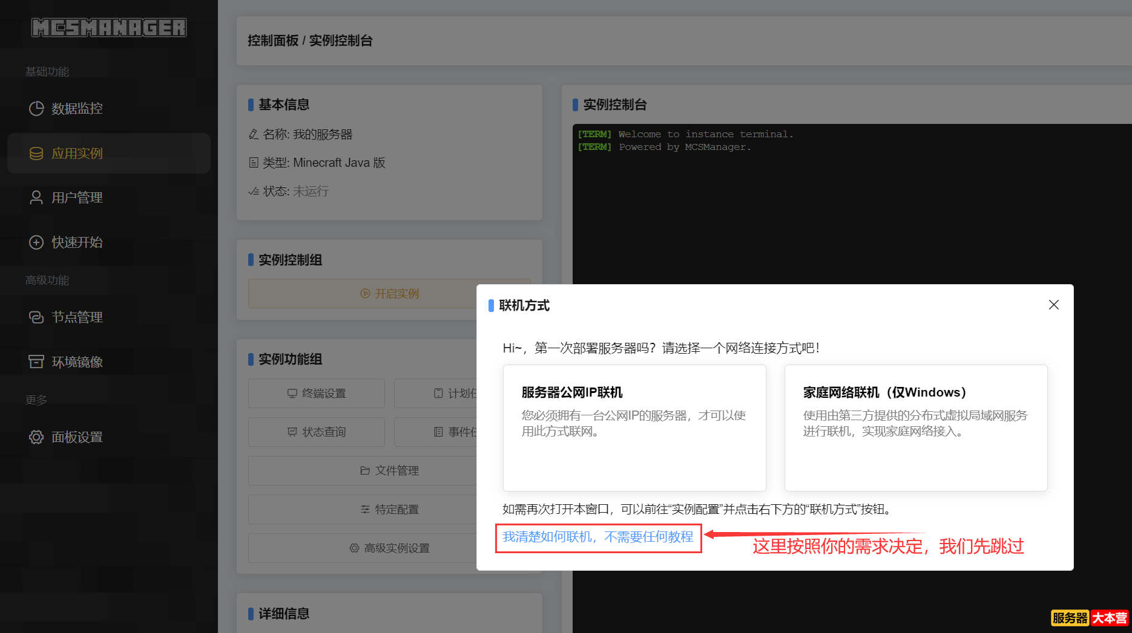Open 高级实例设置

[x=389, y=548]
